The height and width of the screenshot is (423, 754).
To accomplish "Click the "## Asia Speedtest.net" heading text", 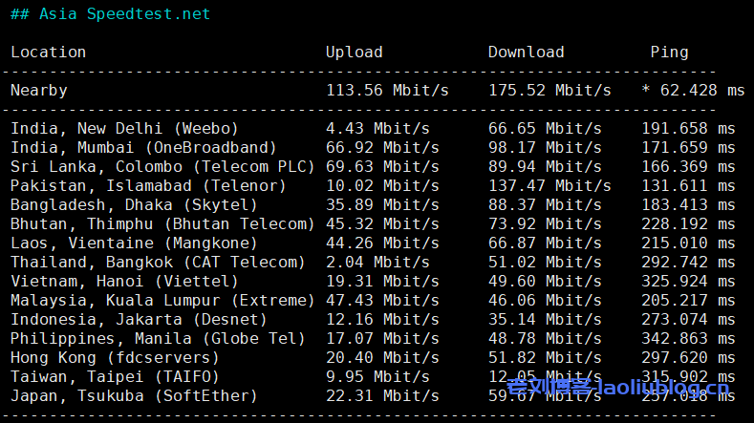I will 110,14.
